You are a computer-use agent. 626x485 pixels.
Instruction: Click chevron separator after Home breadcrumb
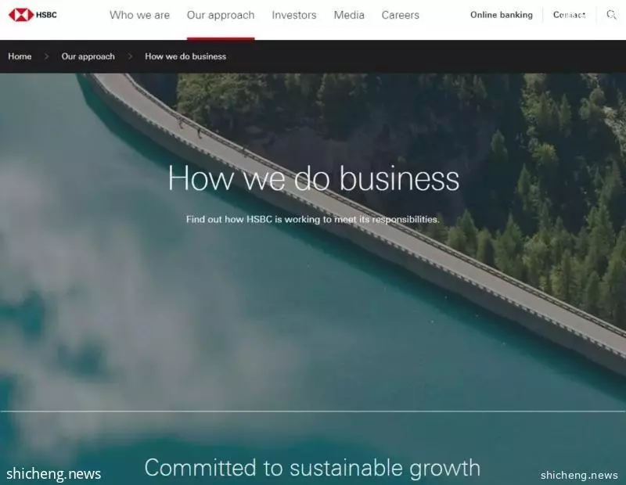tap(46, 56)
